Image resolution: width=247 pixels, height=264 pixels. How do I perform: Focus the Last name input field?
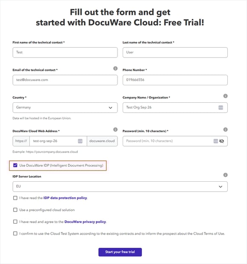[175, 52]
